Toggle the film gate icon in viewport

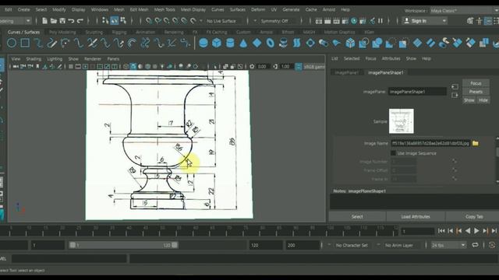click(78, 66)
